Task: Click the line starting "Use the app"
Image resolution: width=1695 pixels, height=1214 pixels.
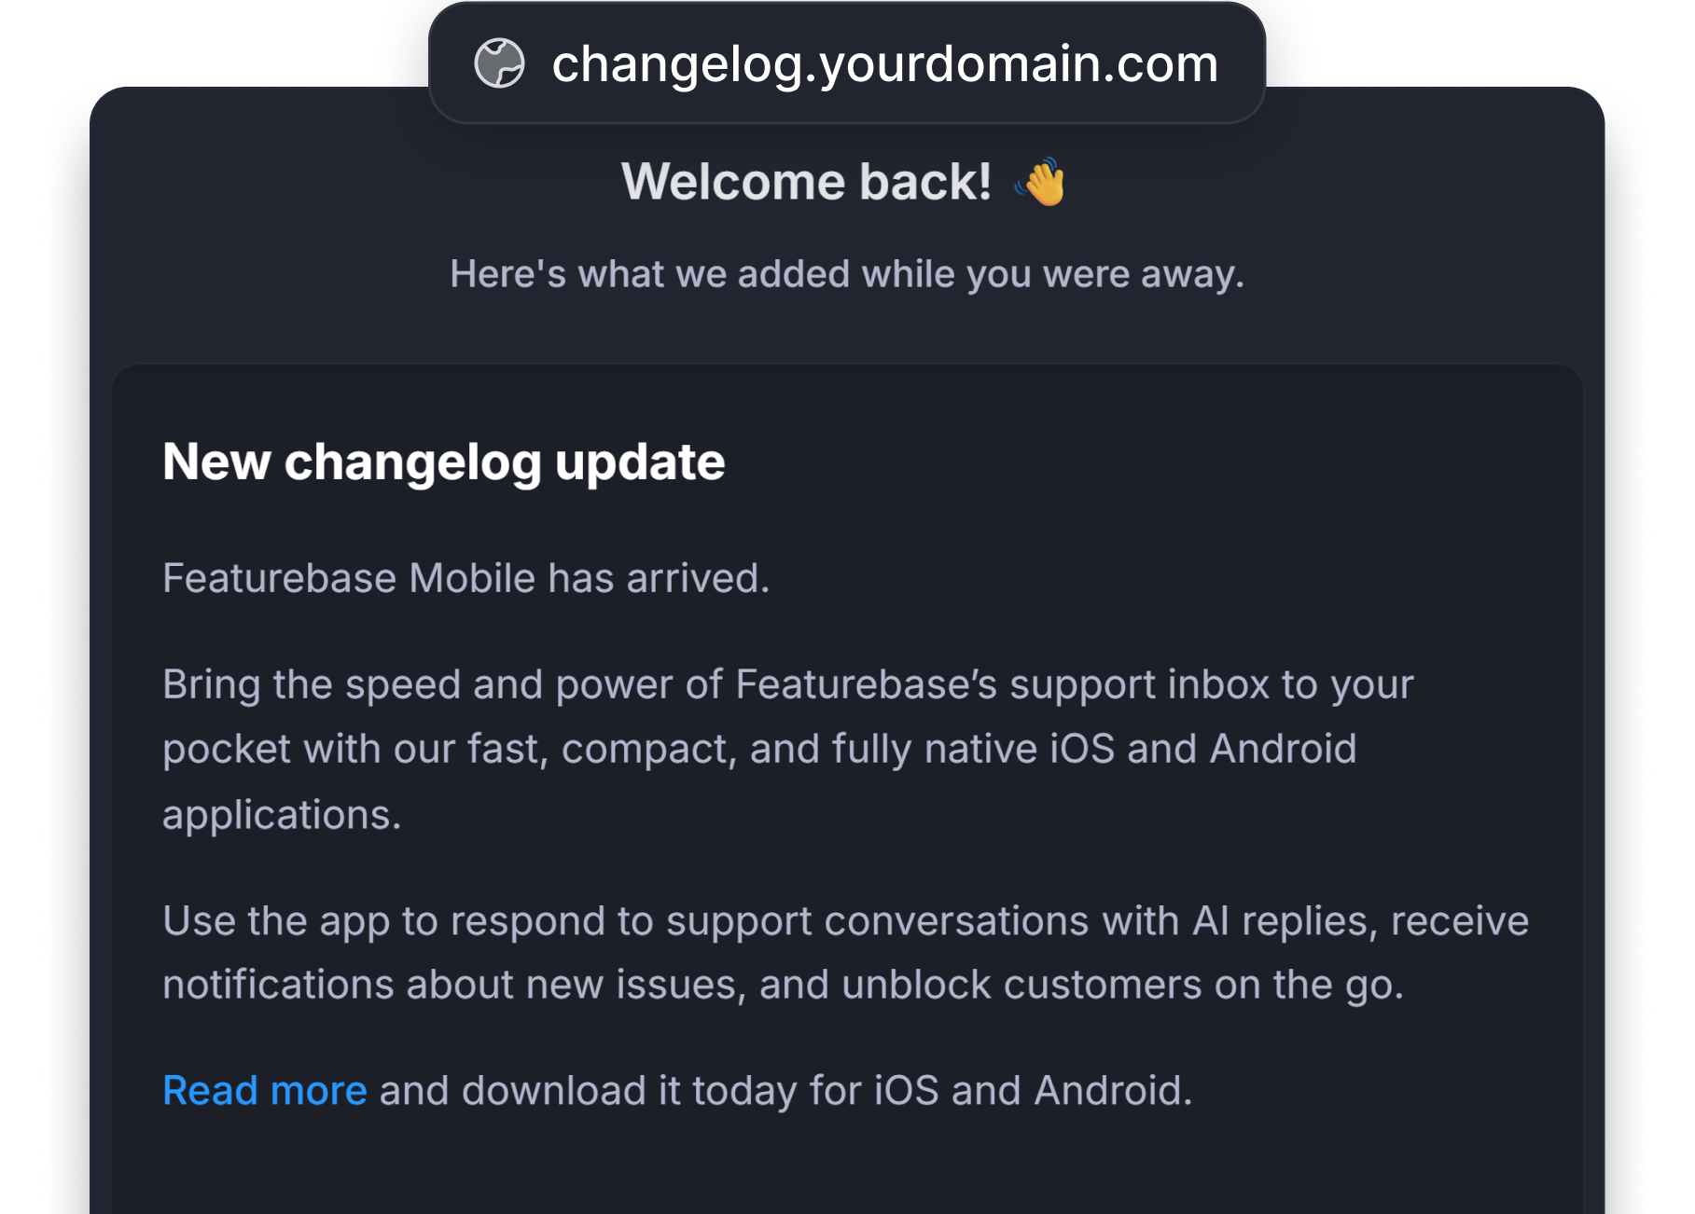Action: point(845,921)
